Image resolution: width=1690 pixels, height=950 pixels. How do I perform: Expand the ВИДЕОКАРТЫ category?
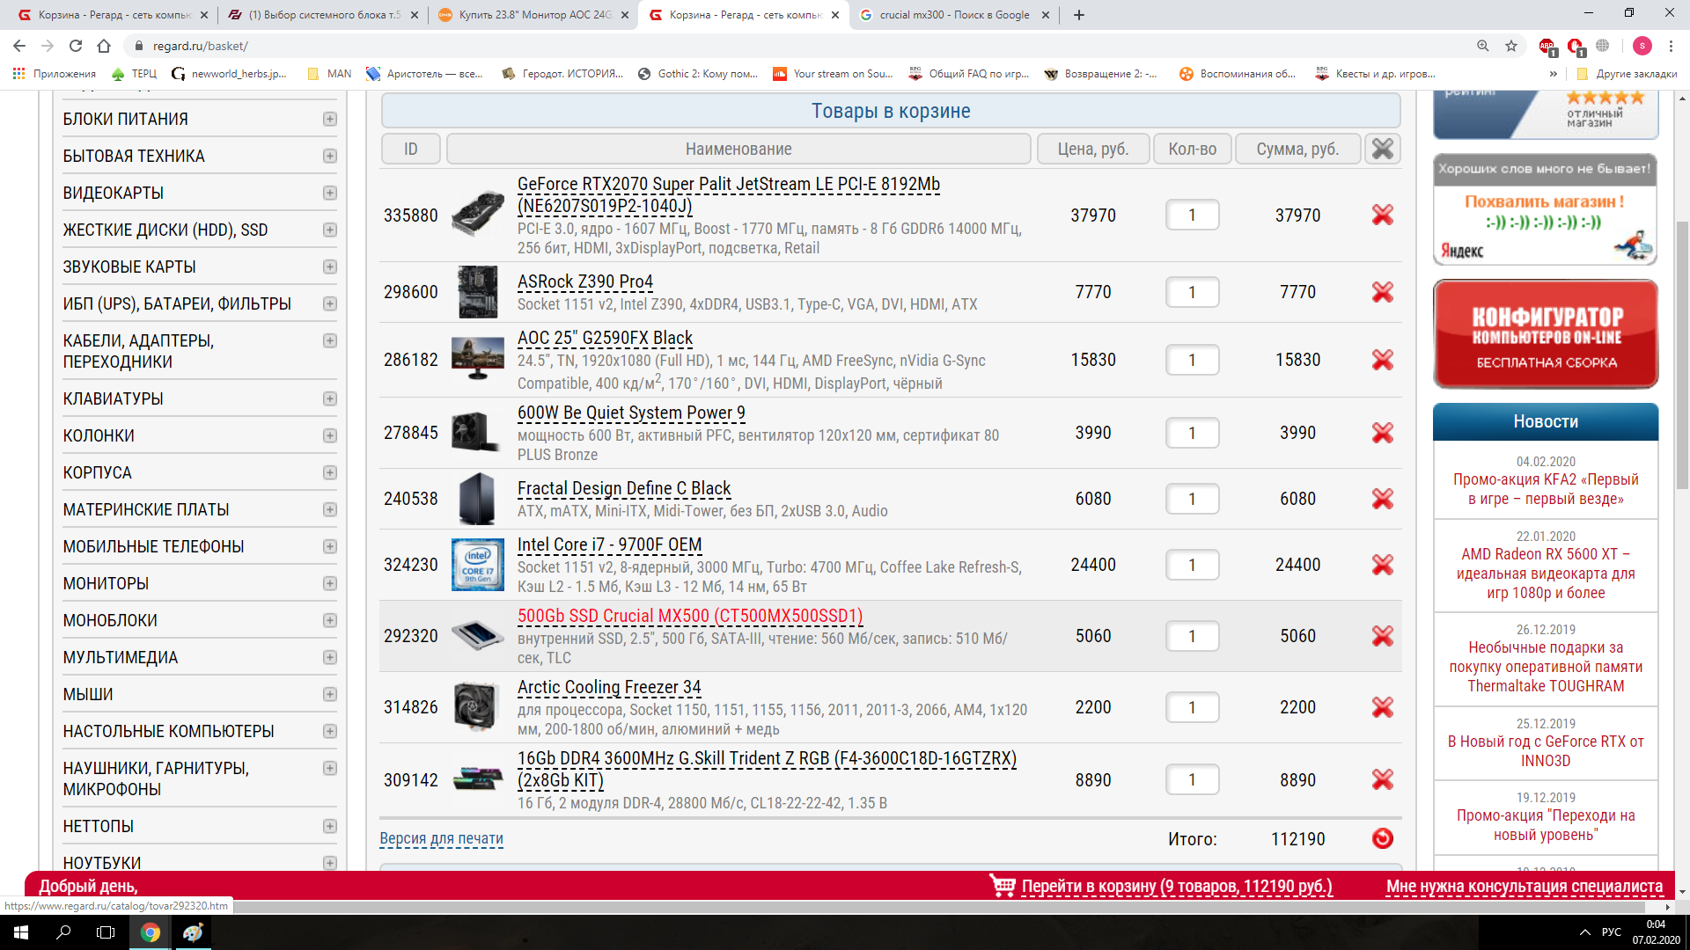coord(330,193)
